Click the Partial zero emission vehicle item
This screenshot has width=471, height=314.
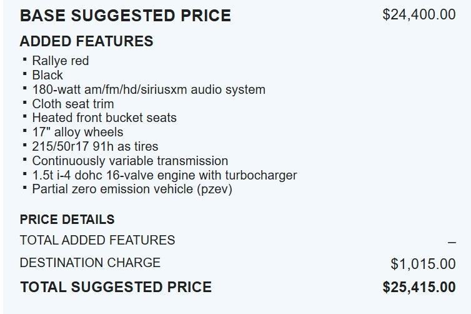(x=132, y=189)
